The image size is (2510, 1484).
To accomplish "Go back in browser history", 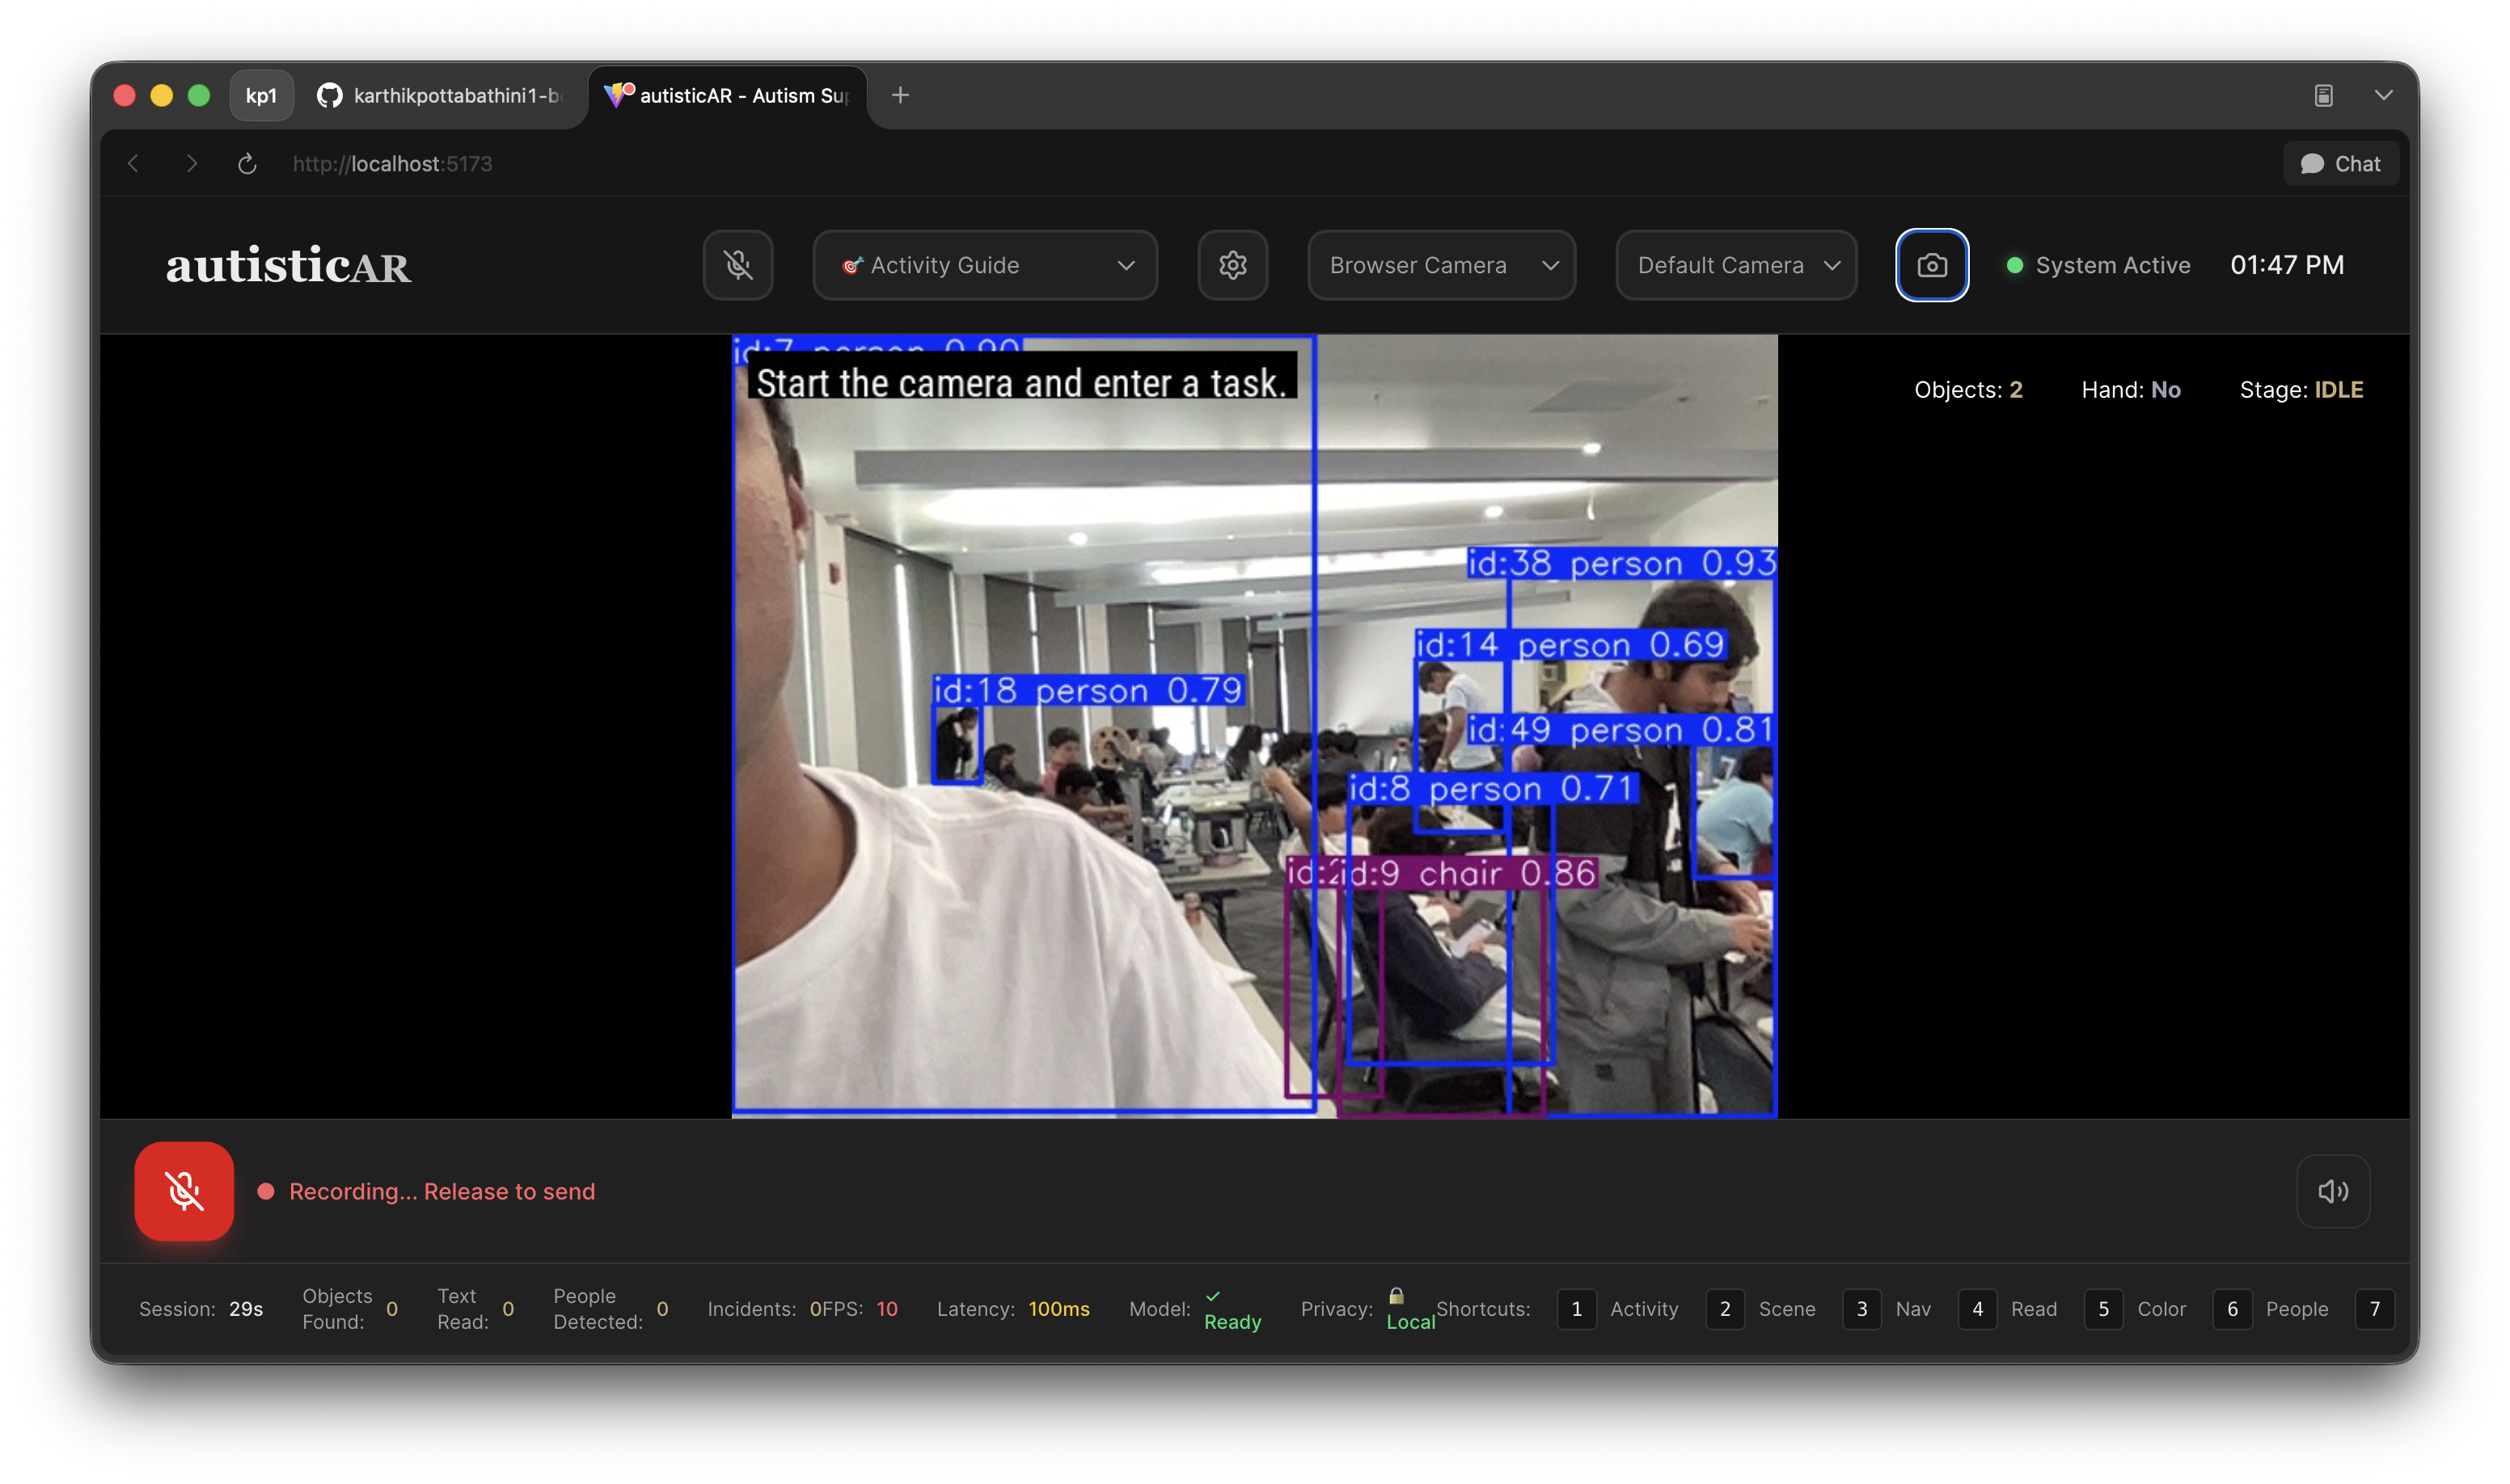I will (x=133, y=163).
